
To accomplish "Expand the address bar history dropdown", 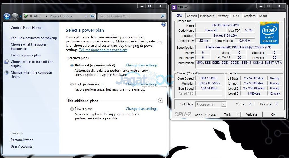I will click(86, 16).
